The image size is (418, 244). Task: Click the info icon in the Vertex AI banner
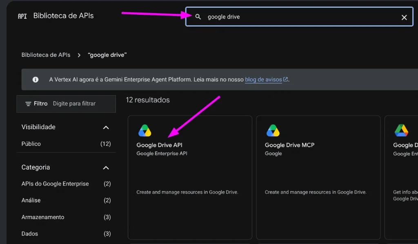click(36, 80)
